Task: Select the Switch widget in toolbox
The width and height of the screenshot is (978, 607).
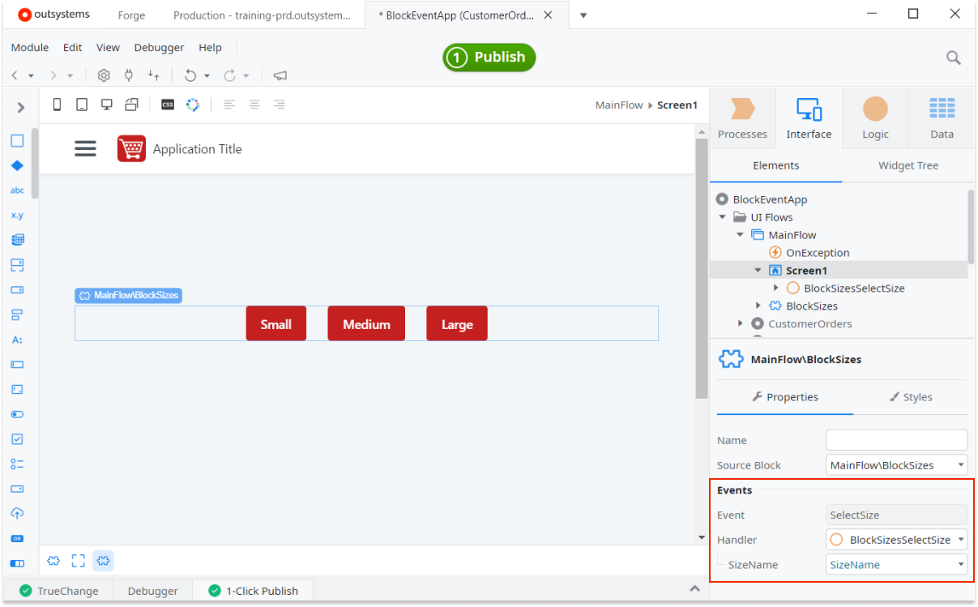Action: (17, 414)
